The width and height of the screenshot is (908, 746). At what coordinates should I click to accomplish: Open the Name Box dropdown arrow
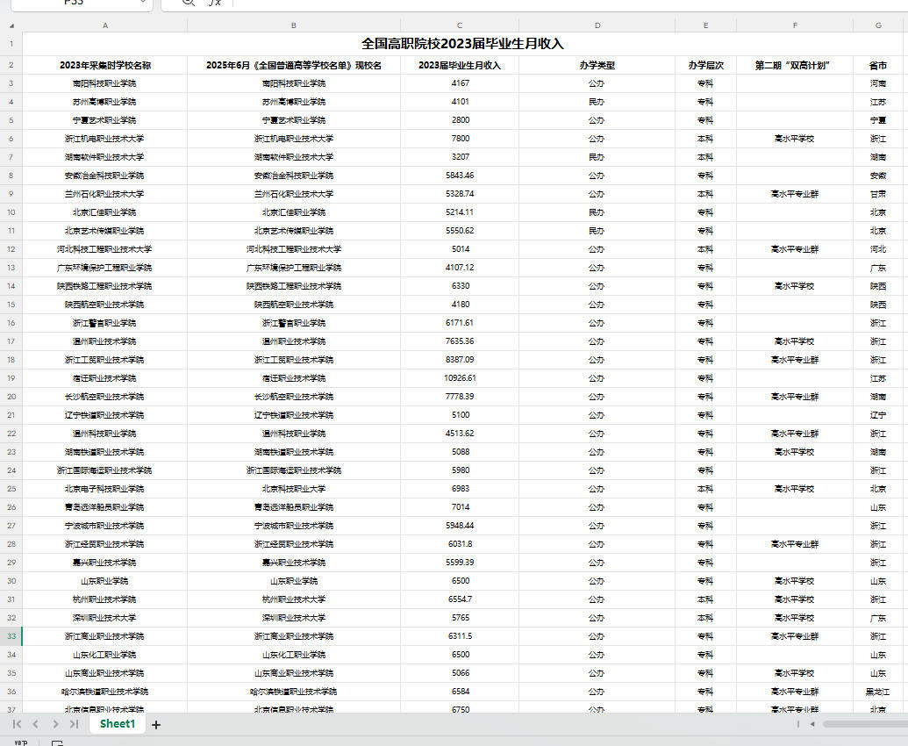point(140,3)
